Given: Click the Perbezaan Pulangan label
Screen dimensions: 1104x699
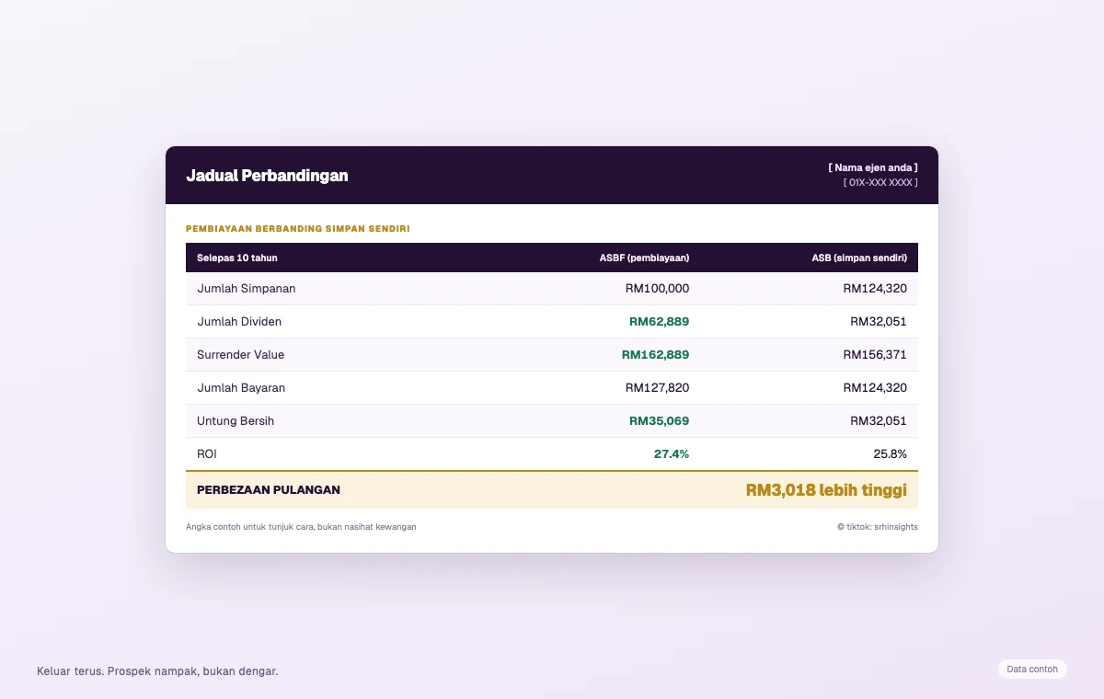Looking at the screenshot, I should pyautogui.click(x=269, y=490).
